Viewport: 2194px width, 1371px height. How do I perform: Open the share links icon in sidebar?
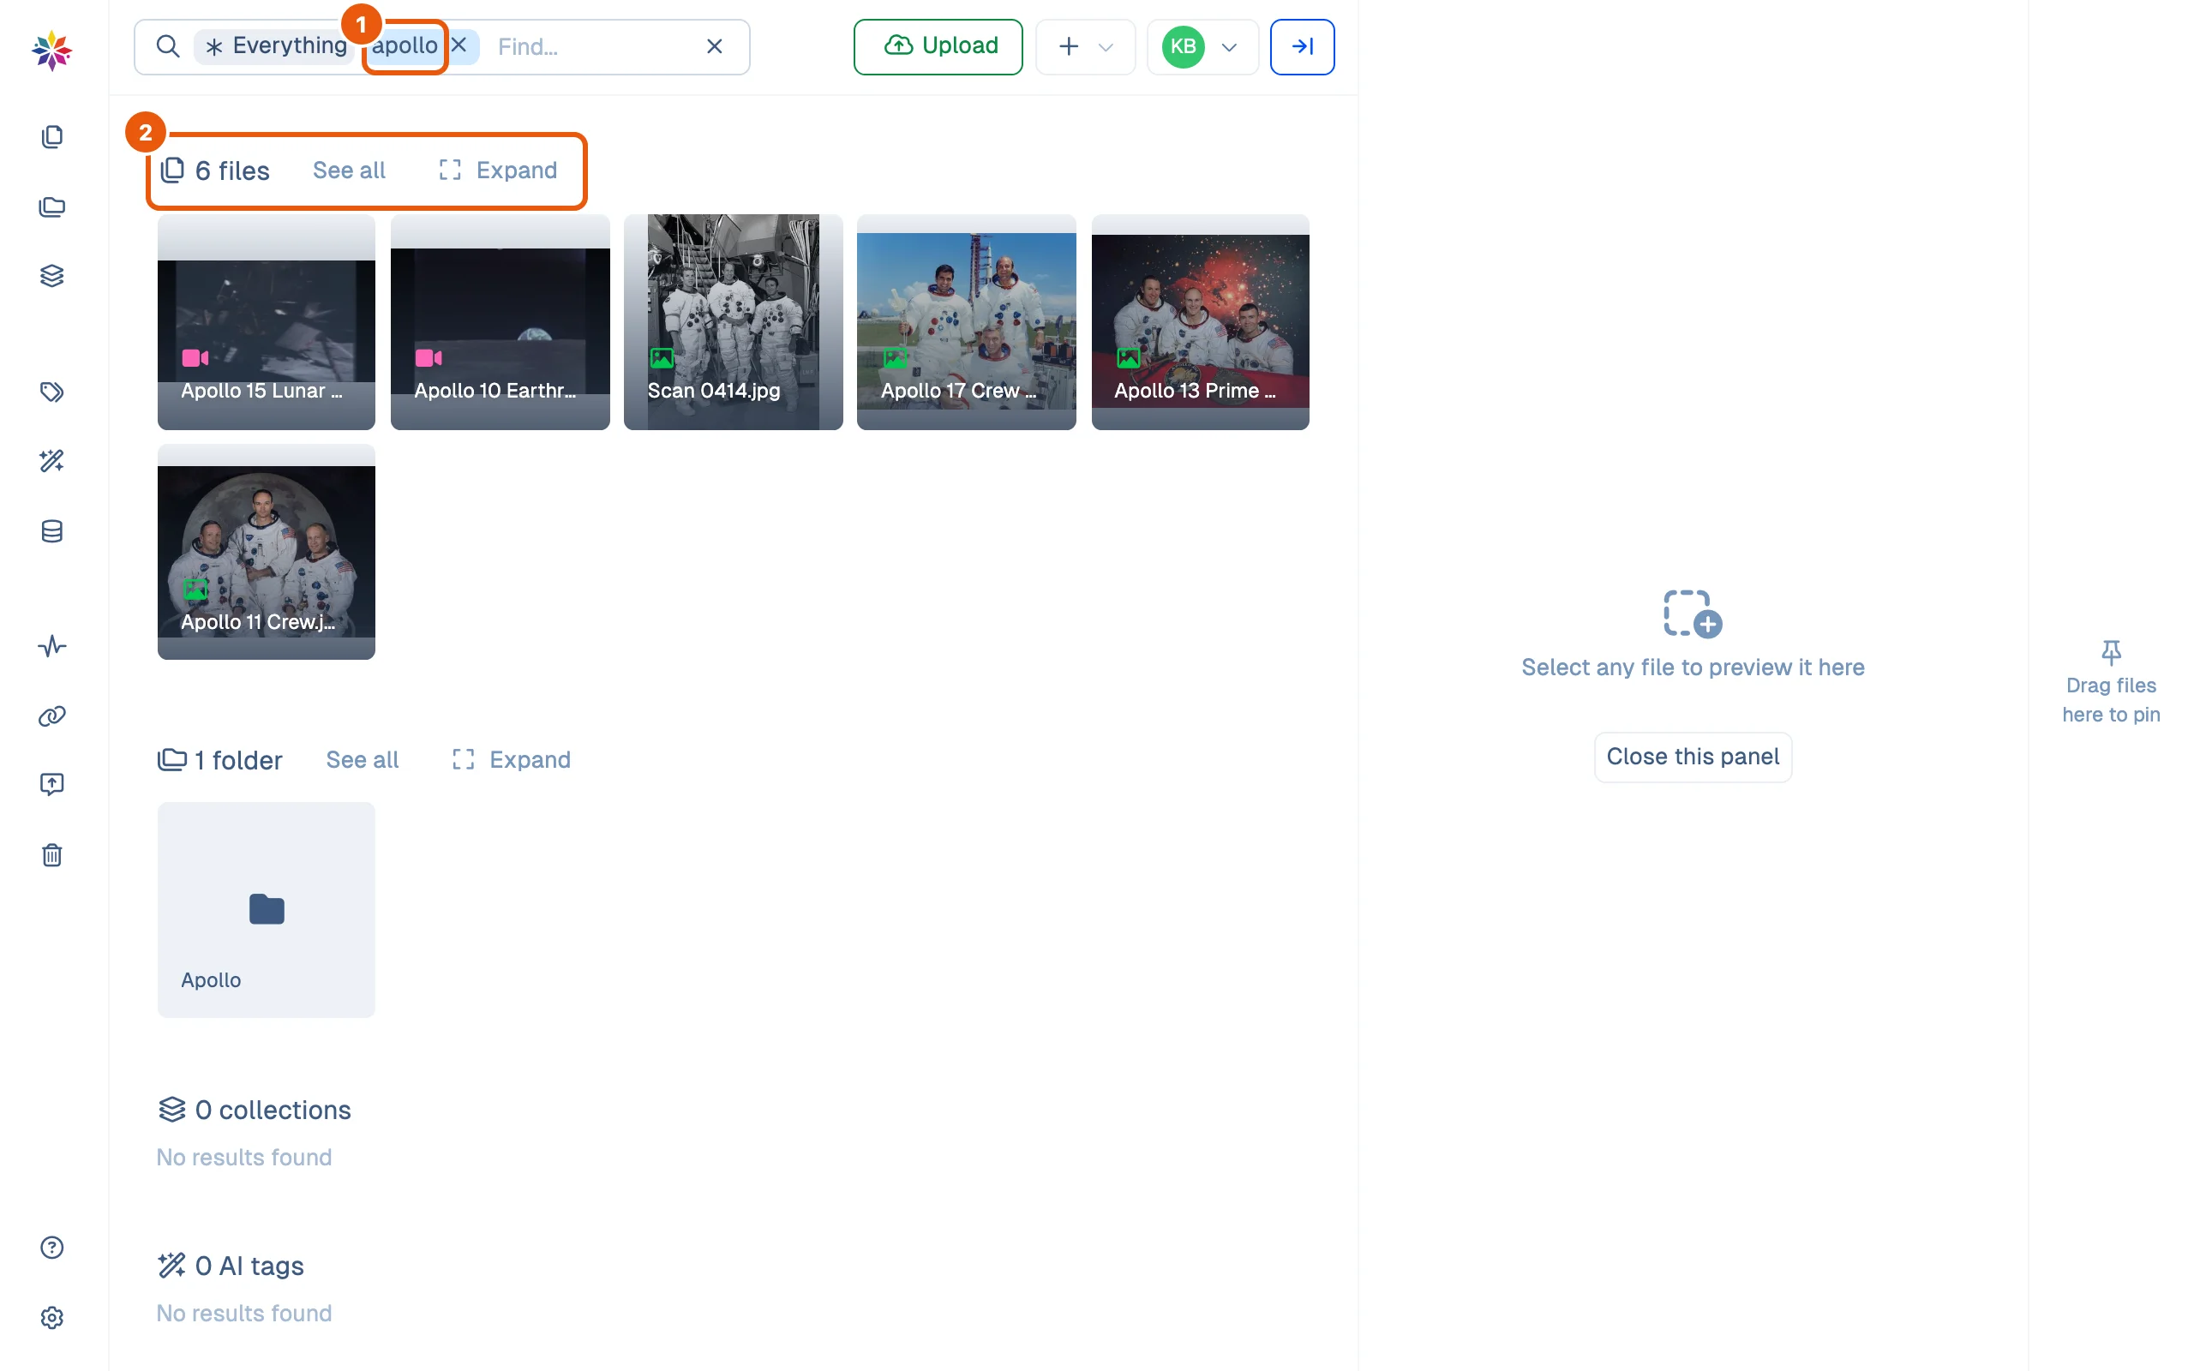51,716
